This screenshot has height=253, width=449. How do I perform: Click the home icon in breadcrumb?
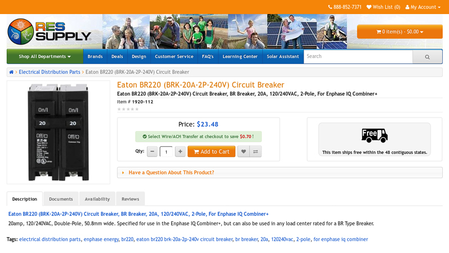pyautogui.click(x=11, y=72)
